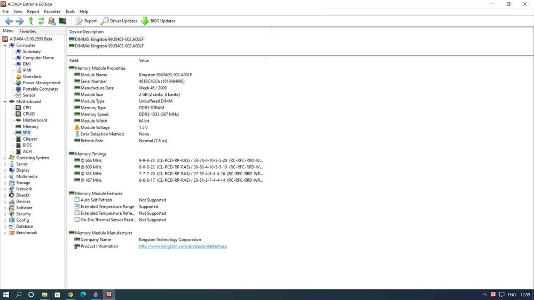Image resolution: width=534 pixels, height=300 pixels.
Task: Switch to the Menu tab
Action: (x=8, y=31)
